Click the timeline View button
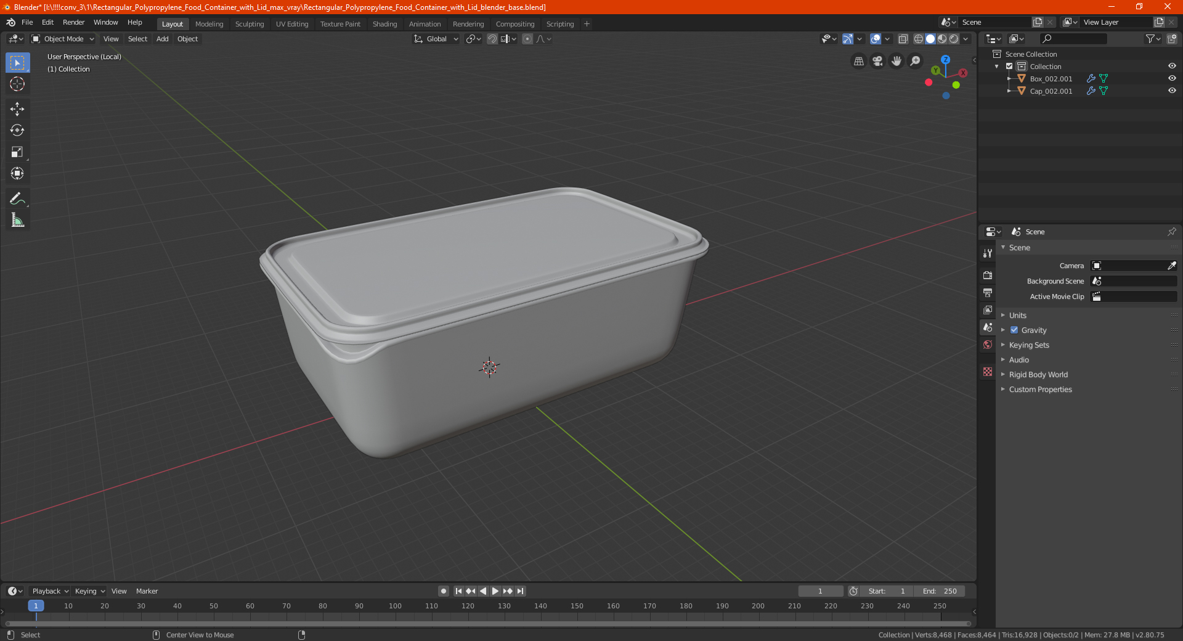1183x641 pixels. [x=119, y=591]
